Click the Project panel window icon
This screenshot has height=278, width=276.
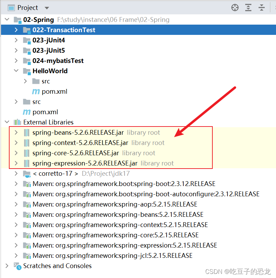point(11,8)
